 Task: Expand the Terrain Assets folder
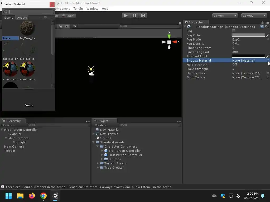pos(98,163)
